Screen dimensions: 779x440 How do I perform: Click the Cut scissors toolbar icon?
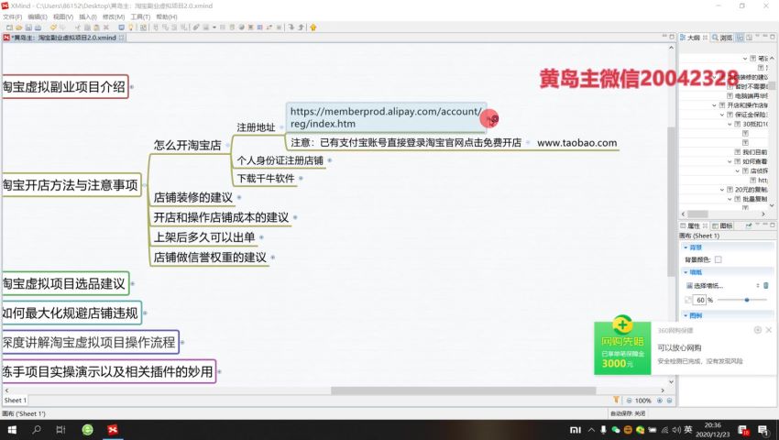[78, 27]
